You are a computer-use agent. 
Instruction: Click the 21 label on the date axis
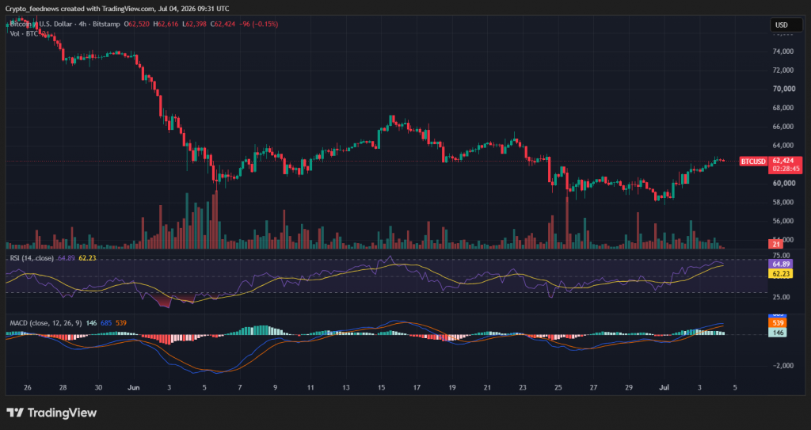coord(487,387)
